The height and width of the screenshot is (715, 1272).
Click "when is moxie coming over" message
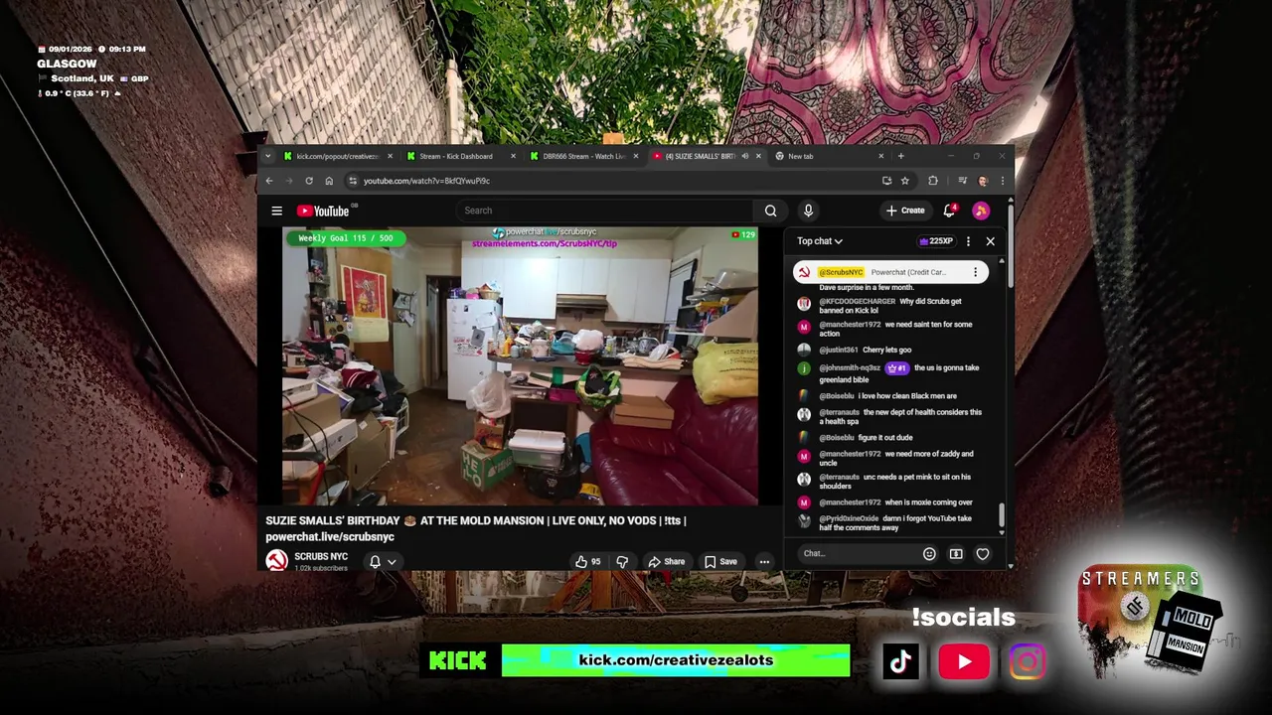click(x=928, y=502)
